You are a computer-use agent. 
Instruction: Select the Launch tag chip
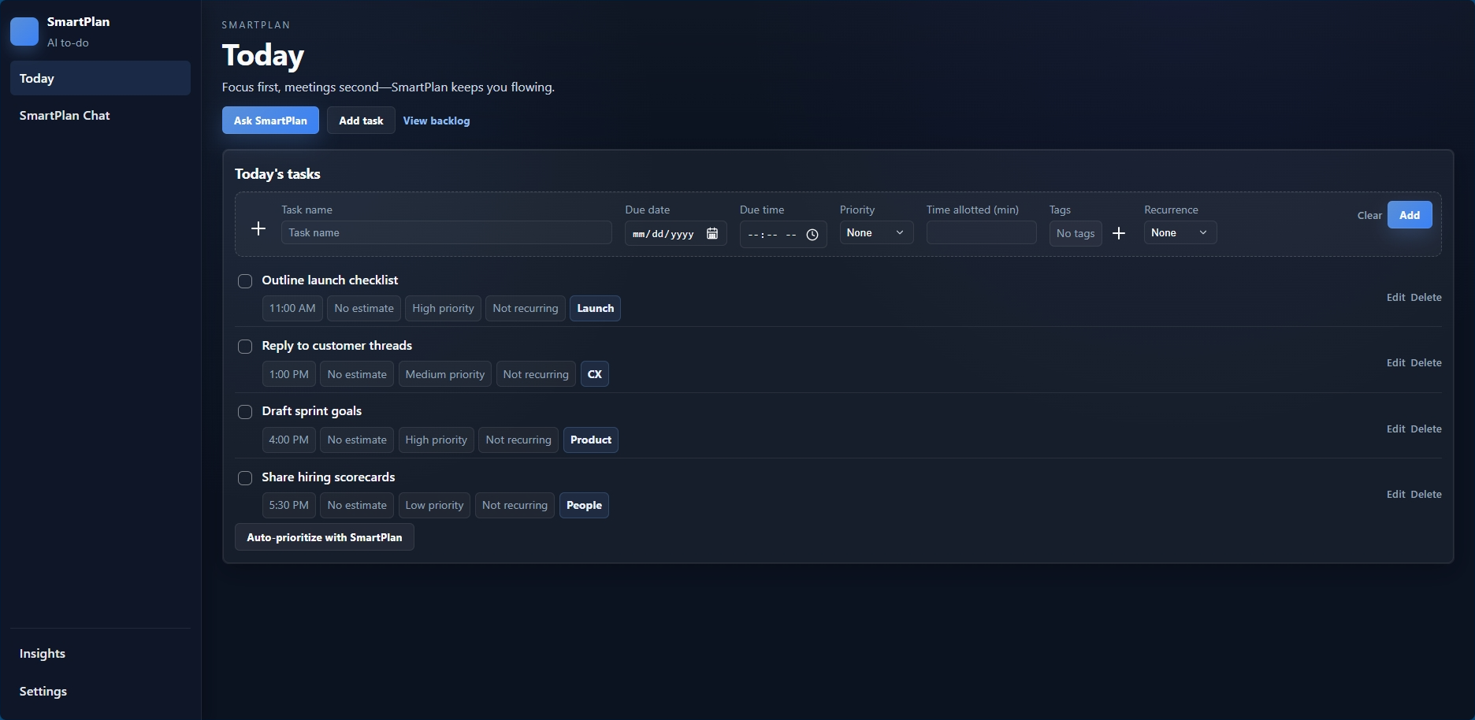coord(595,308)
